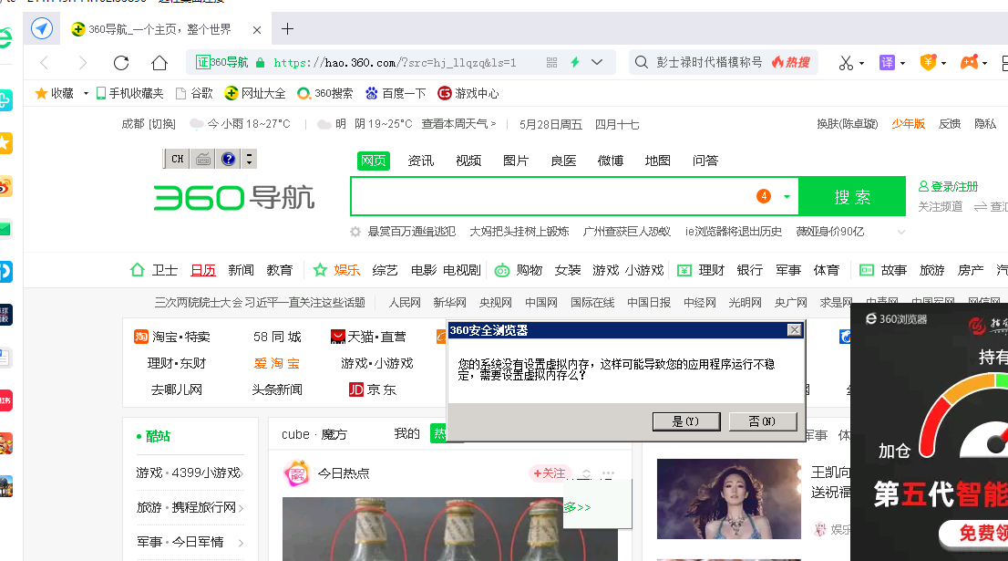The width and height of the screenshot is (1008, 561).
Task: Open 游戏中心 bookmark
Action: 468,93
